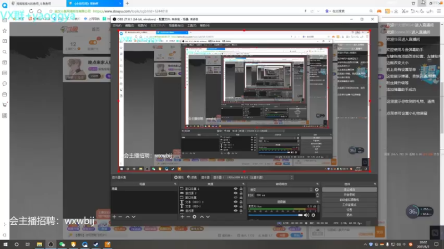This screenshot has height=249, width=444.
Task: Click the 设置 button in controls
Action: tap(349, 210)
